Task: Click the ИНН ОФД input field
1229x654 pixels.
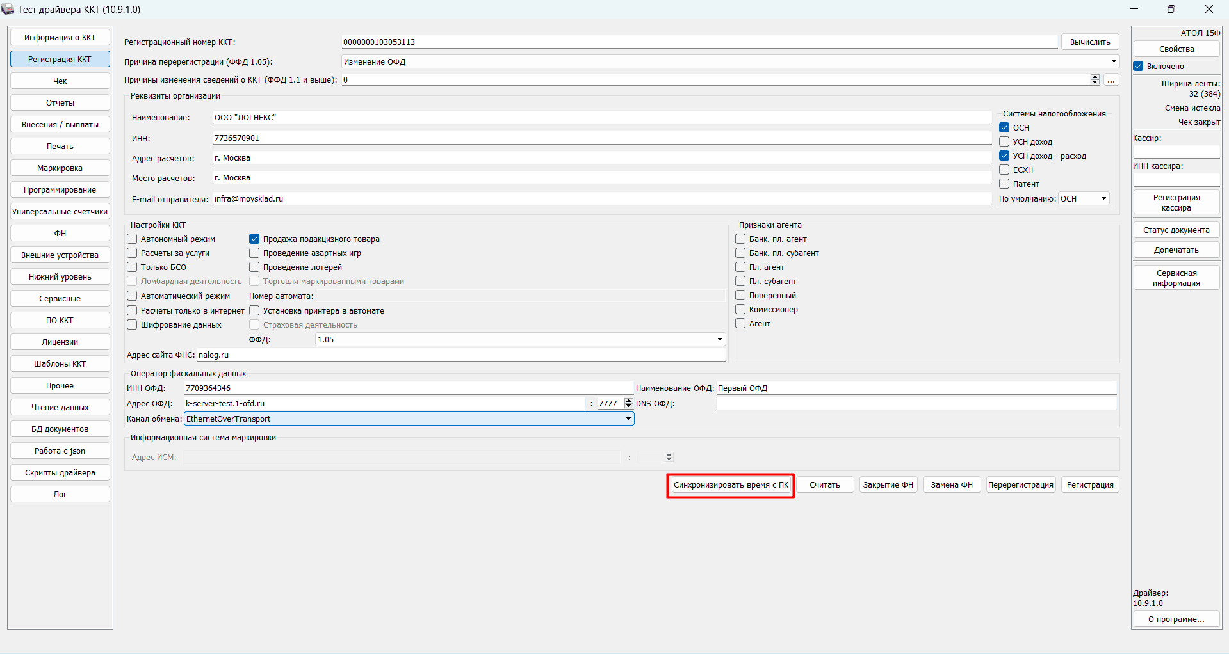Action: coord(408,388)
